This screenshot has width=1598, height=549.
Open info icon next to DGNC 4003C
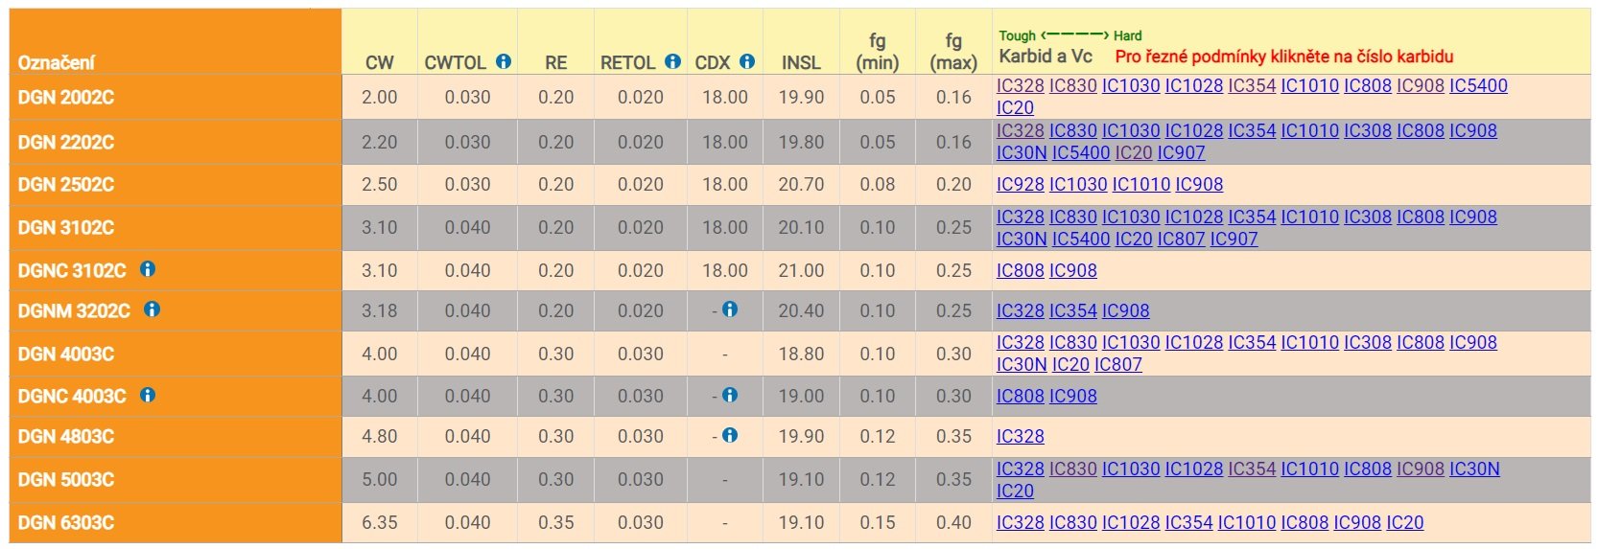coord(148,395)
